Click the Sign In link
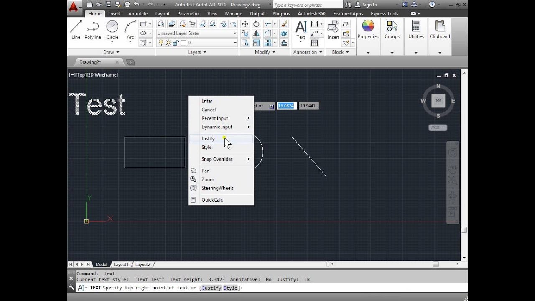This screenshot has width=535, height=301. click(369, 5)
